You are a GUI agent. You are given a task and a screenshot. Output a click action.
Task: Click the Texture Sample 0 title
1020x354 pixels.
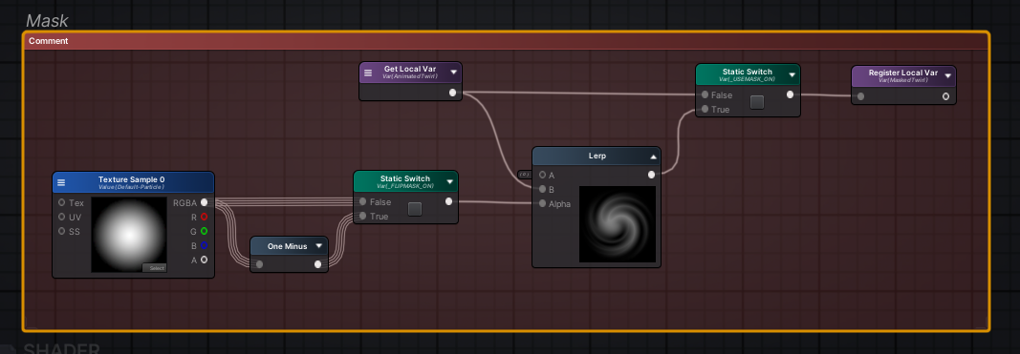tap(131, 179)
